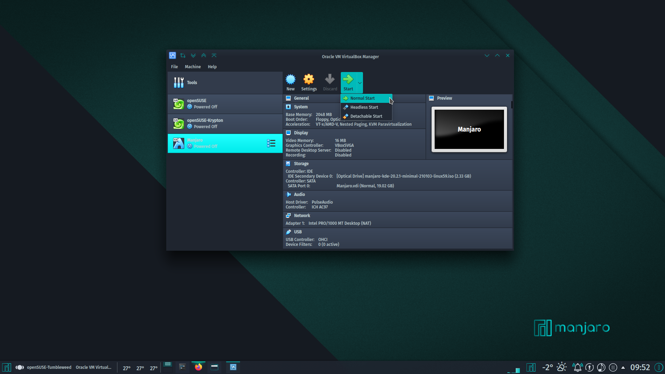Viewport: 665px width, 374px height.
Task: Open the Start button's dropdown arrow
Action: (360, 83)
